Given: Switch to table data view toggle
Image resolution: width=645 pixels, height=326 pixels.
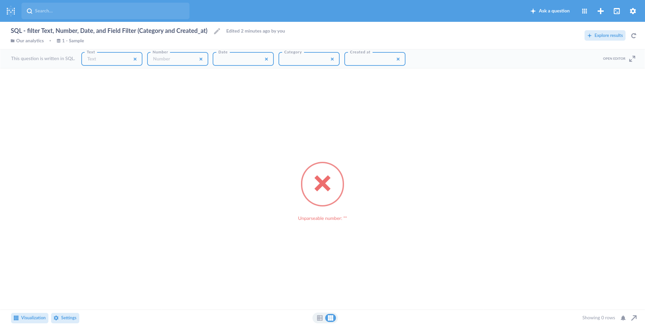Looking at the screenshot, I should 320,318.
